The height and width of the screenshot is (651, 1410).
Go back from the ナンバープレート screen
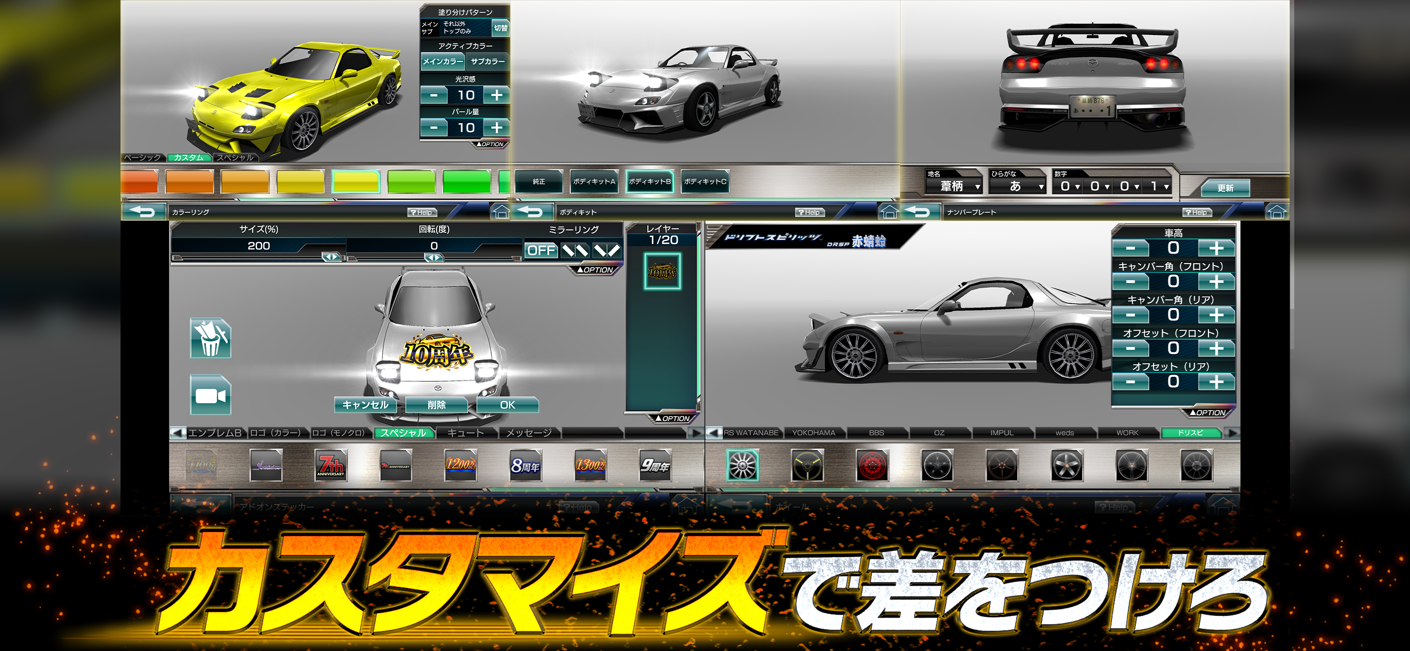920,211
